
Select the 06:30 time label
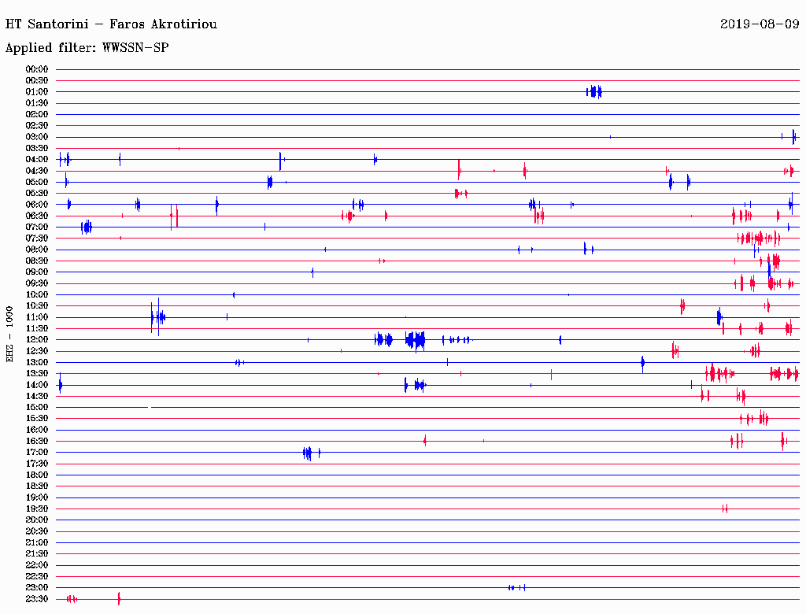[x=37, y=216]
